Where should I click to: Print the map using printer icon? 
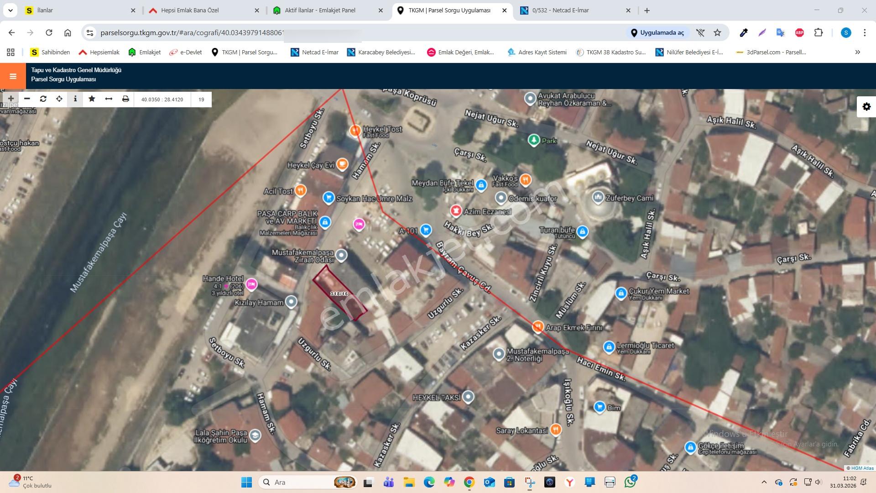(x=125, y=99)
